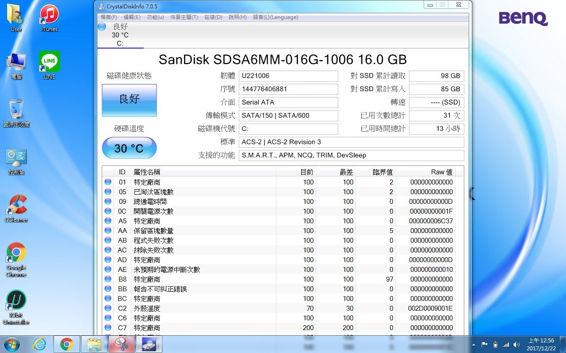This screenshot has width=566, height=353.
Task: Click the CrystalDiskInfo title bar icon
Action: tap(101, 6)
